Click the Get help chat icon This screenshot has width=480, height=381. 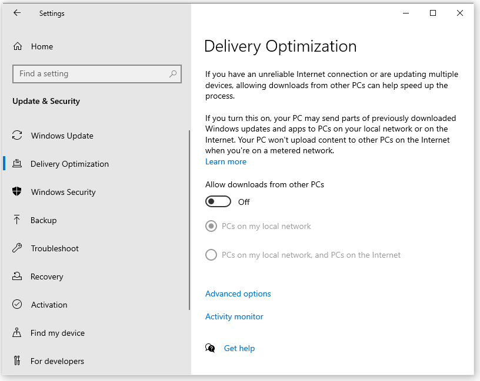210,348
